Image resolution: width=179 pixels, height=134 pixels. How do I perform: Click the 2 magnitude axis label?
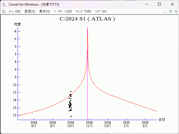click(16, 54)
